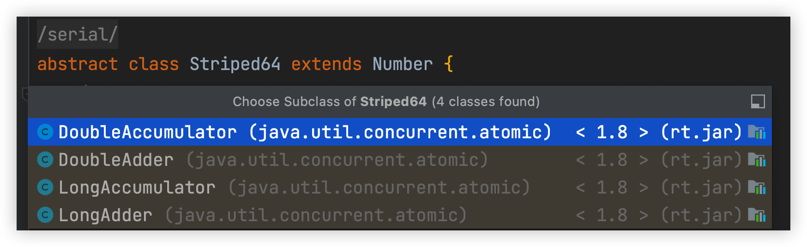The height and width of the screenshot is (247, 807).
Task: Click library icon in DoubleAdder row
Action: click(x=757, y=160)
